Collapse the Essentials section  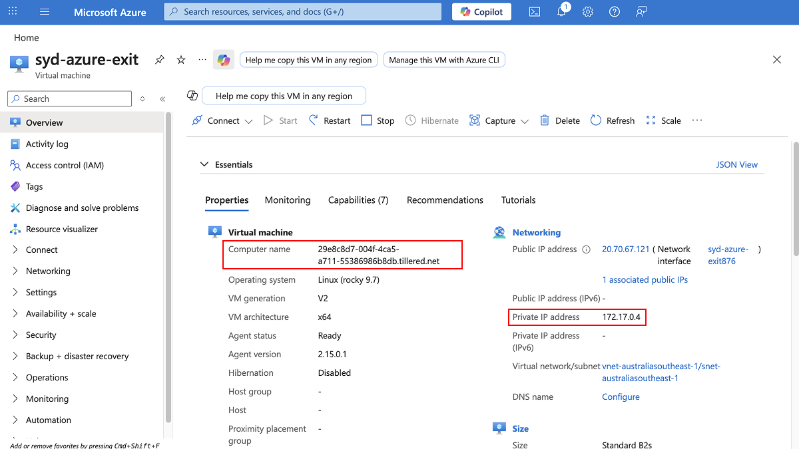pyautogui.click(x=204, y=164)
